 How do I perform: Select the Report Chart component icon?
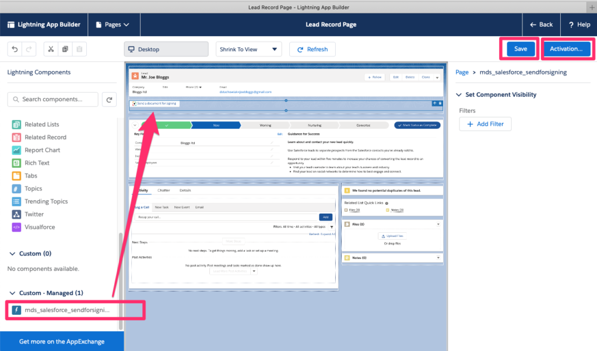[x=15, y=150]
